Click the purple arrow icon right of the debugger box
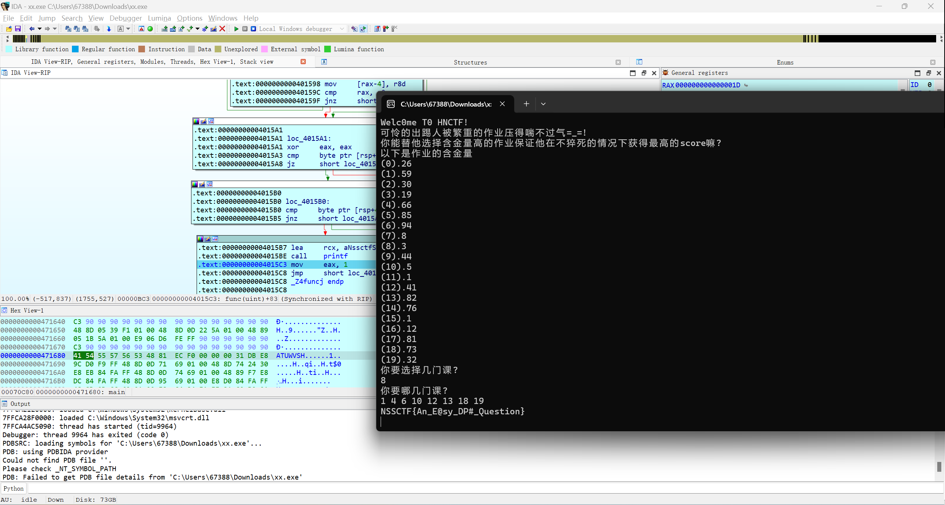 click(354, 29)
